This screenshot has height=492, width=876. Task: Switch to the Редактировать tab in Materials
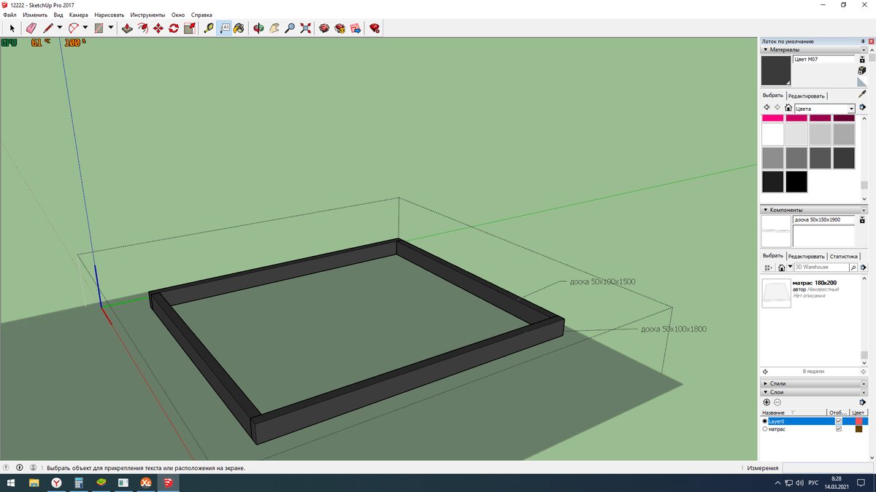pyautogui.click(x=807, y=95)
